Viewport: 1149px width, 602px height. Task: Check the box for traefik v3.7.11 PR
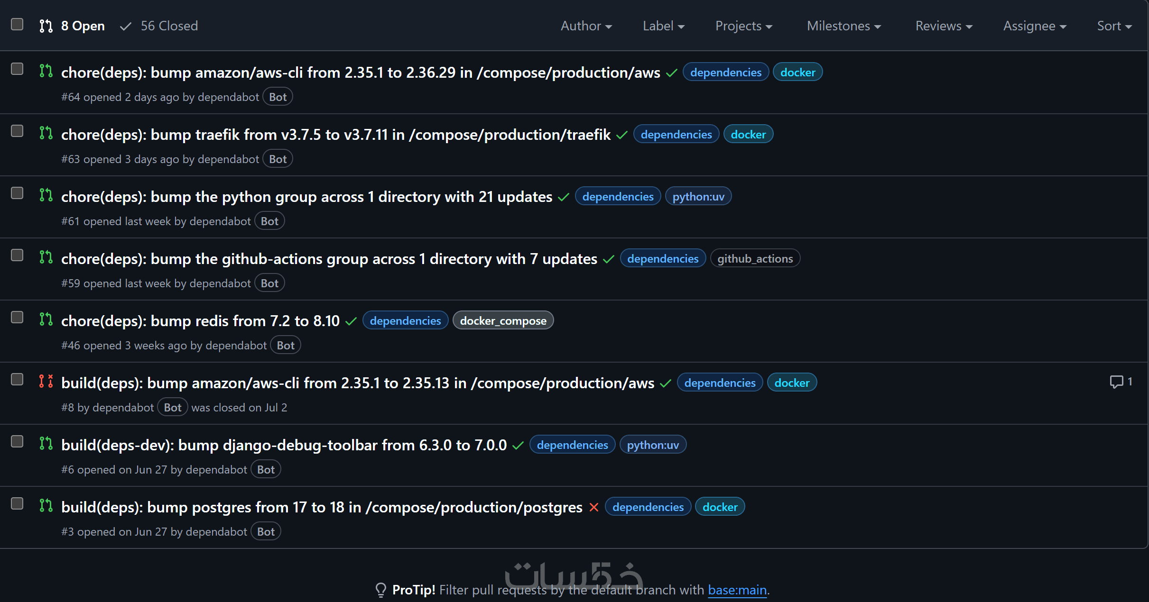17,131
